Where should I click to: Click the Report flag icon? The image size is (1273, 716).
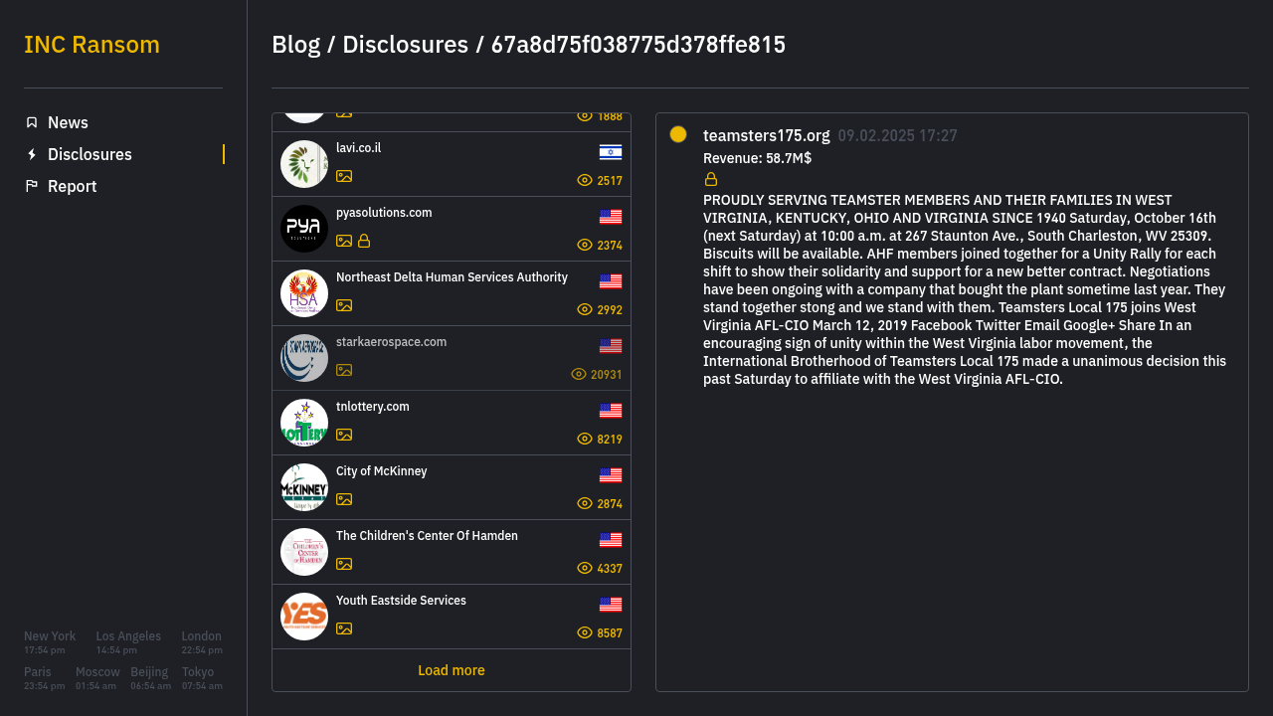(x=32, y=186)
